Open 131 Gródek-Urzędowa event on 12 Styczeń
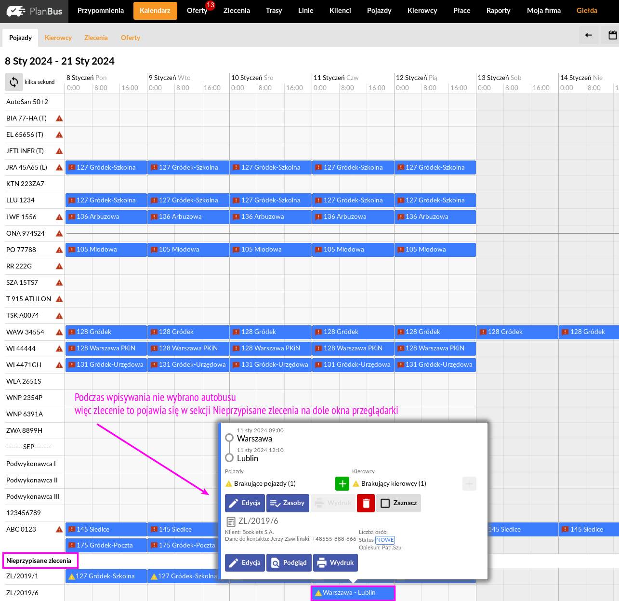 [x=435, y=365]
